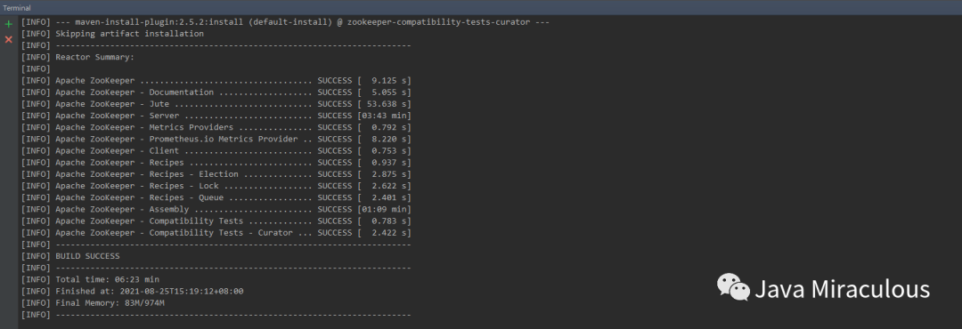Click the Recipes - Election line
The width and height of the screenshot is (962, 329).
[216, 174]
